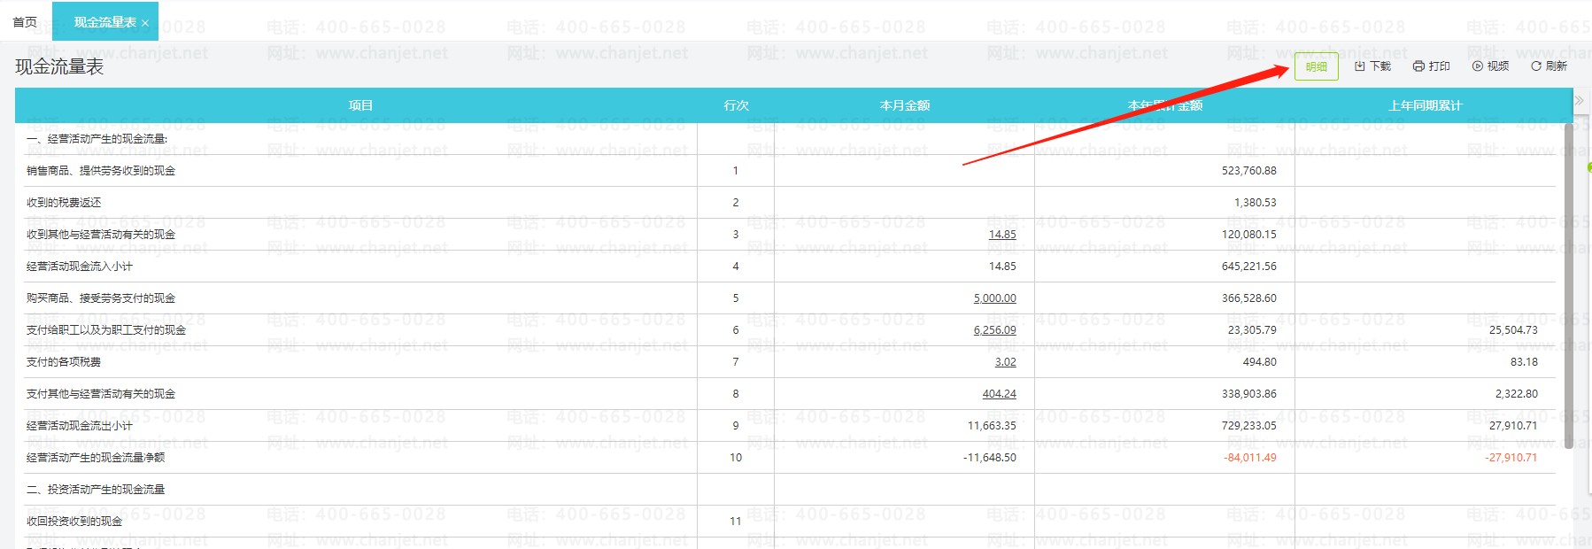The width and height of the screenshot is (1592, 549).
Task: Click the monthly value -11,648.50
Action: click(x=990, y=458)
